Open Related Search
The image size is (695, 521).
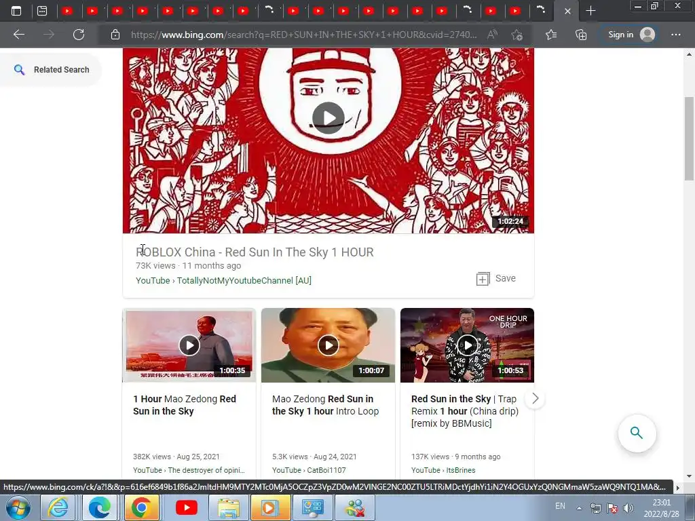coord(52,70)
